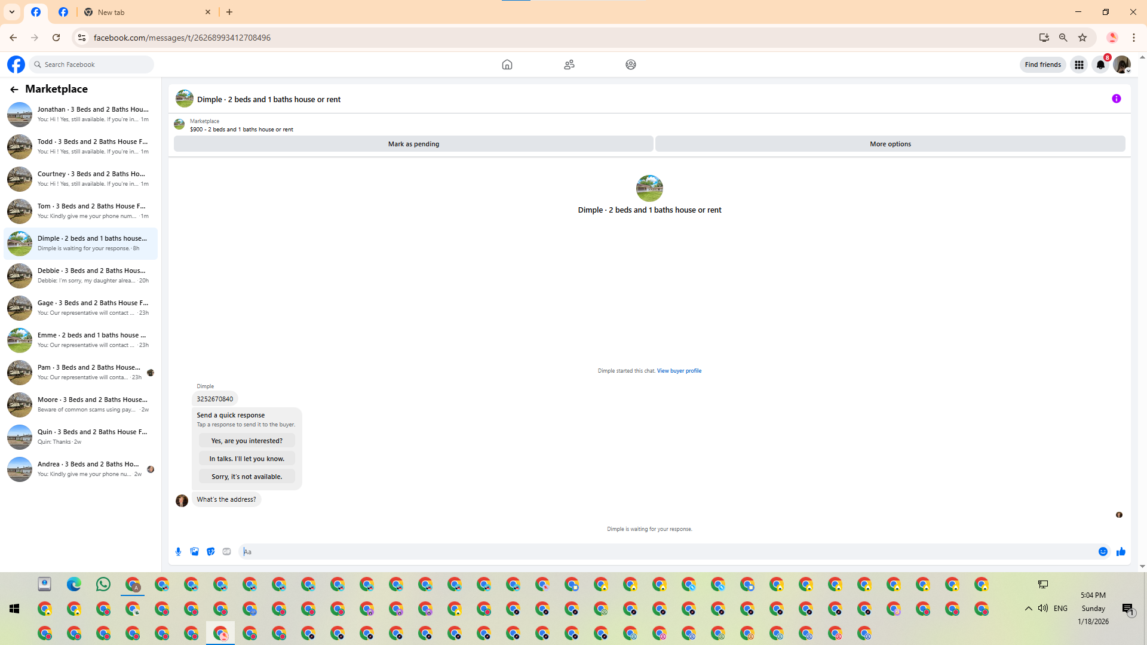Switch to the New tab browser tab
The width and height of the screenshot is (1147, 645).
coord(143,12)
